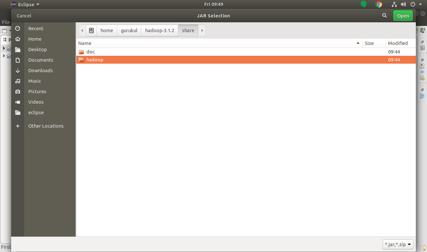Click doc folder's 09:44 modified time
This screenshot has height=252, width=427.
(x=394, y=52)
